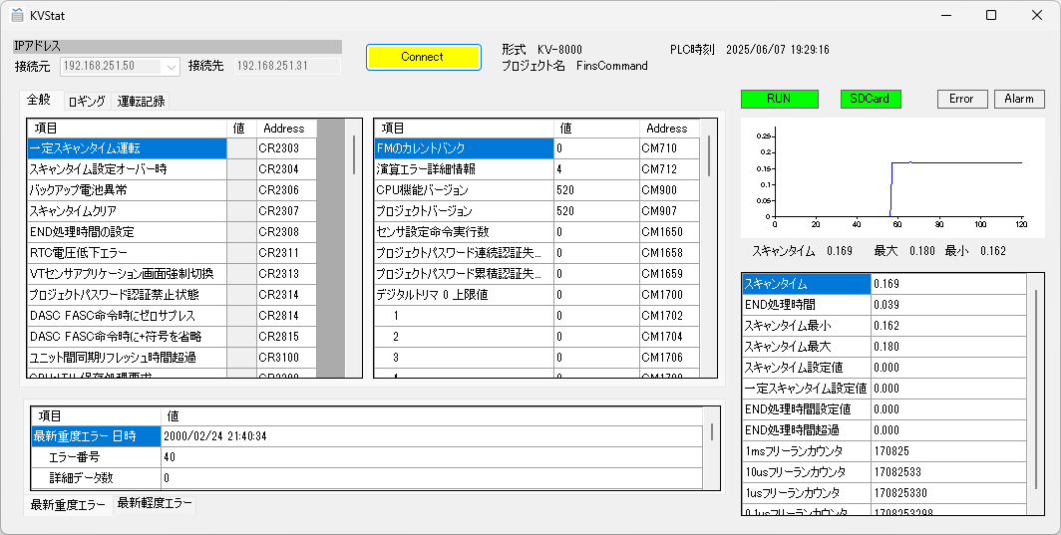This screenshot has height=535, width=1061.
Task: Click the green SDCard status indicator
Action: (870, 99)
